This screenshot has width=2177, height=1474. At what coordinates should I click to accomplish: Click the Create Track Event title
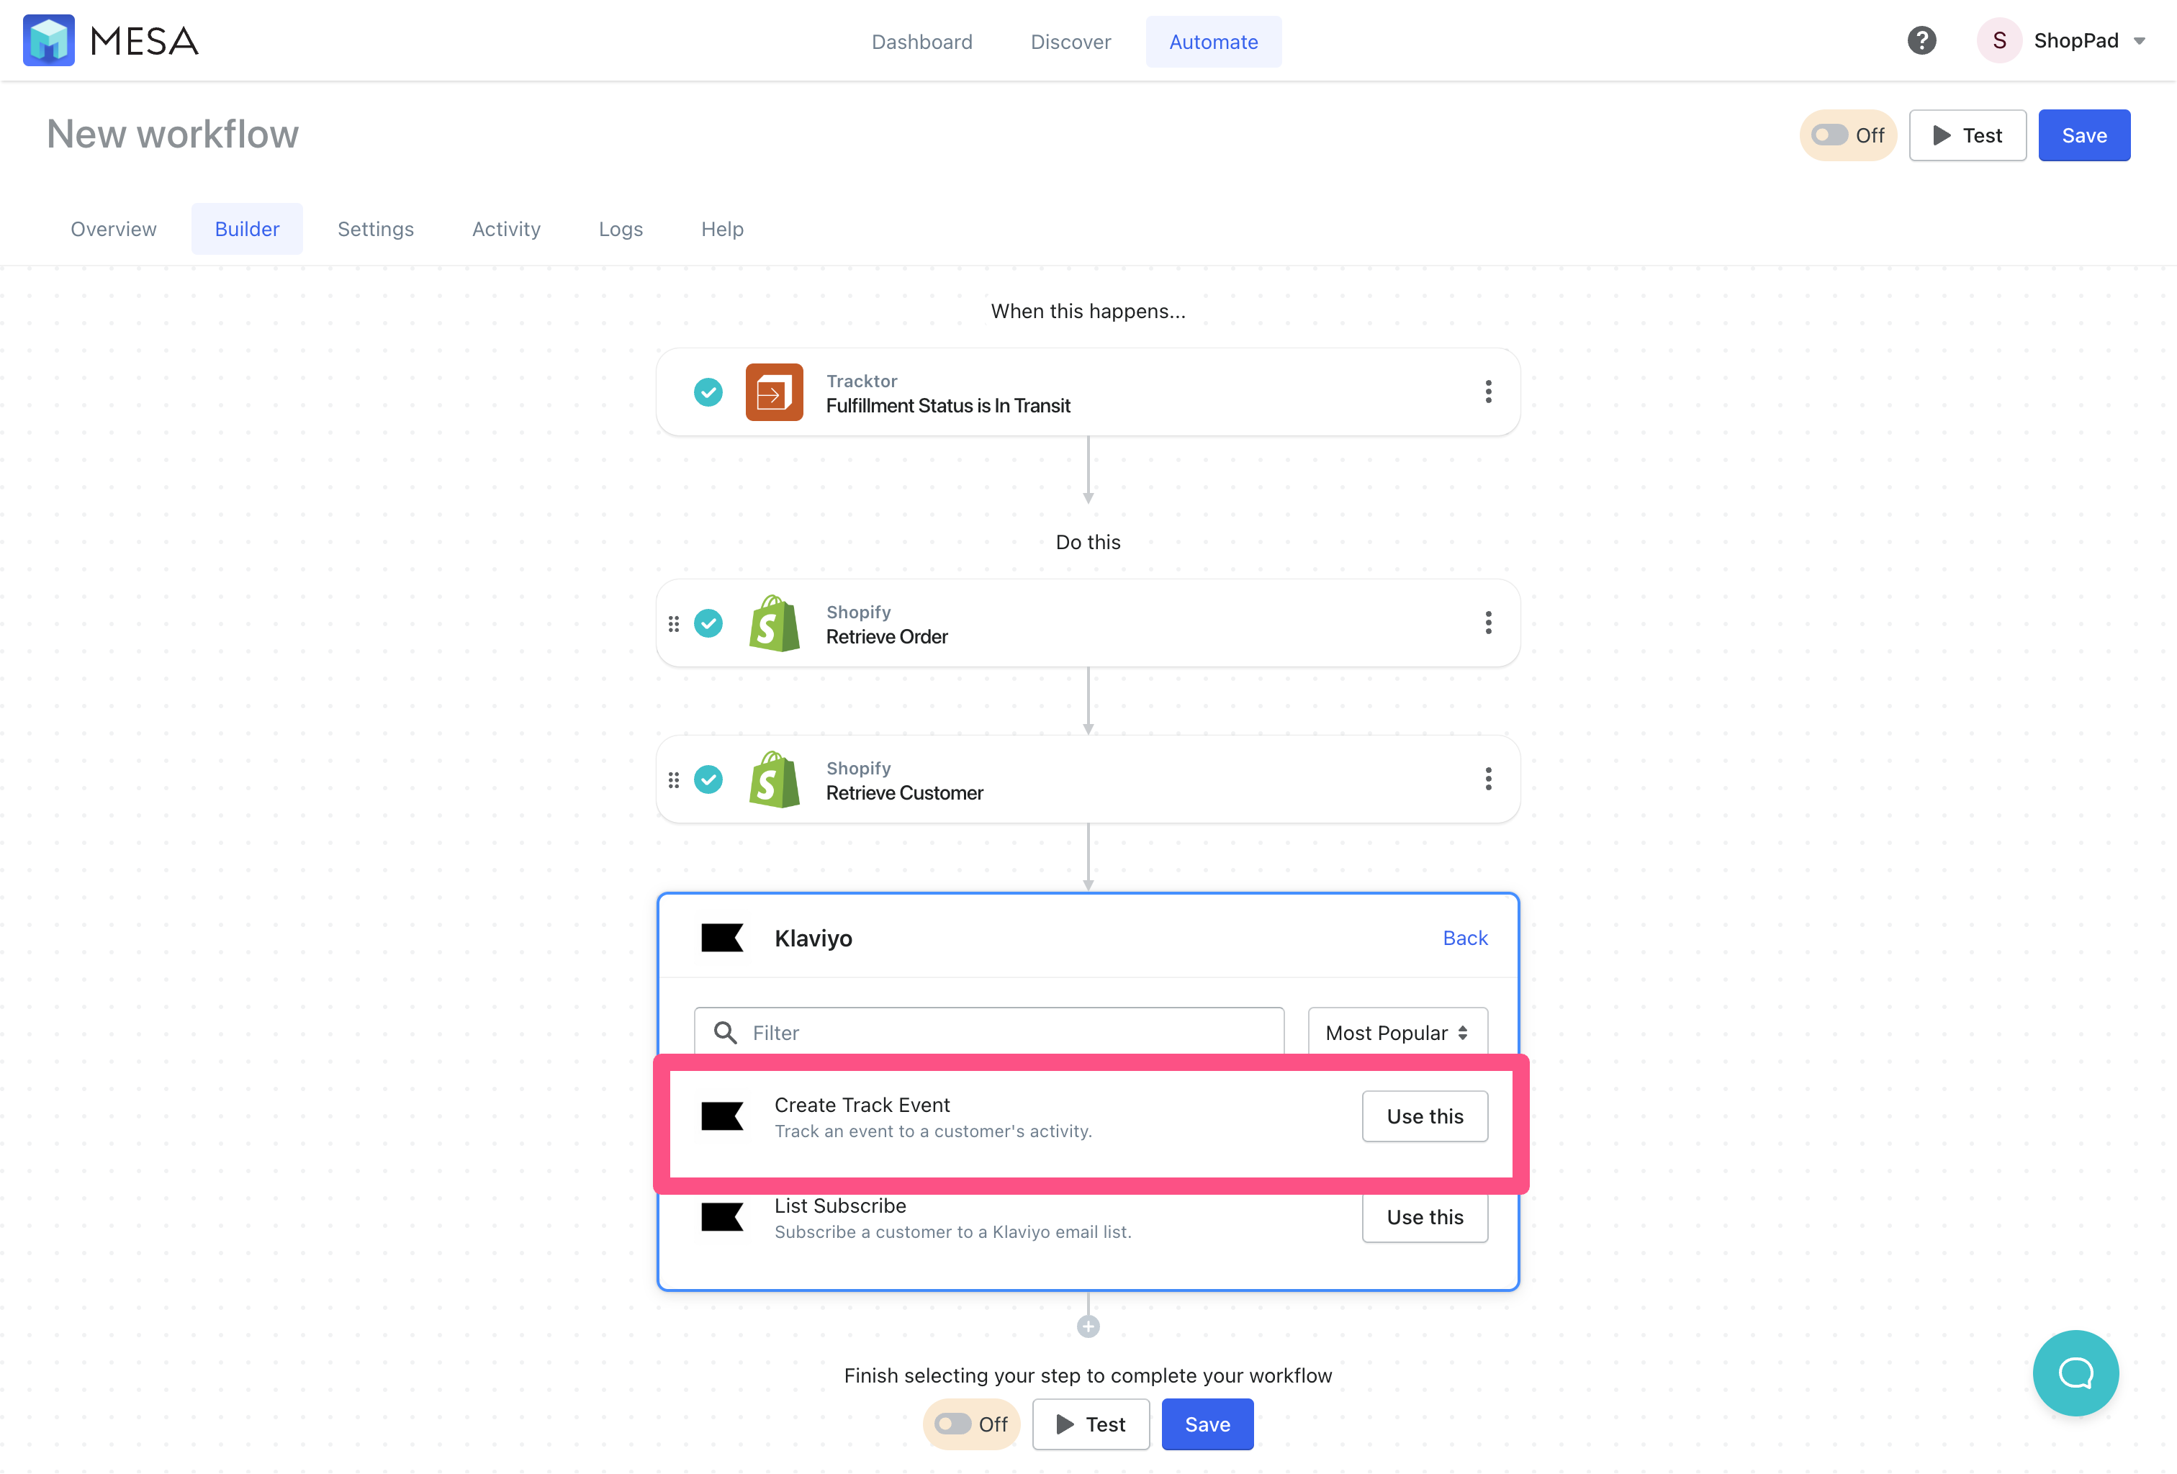[x=862, y=1106]
